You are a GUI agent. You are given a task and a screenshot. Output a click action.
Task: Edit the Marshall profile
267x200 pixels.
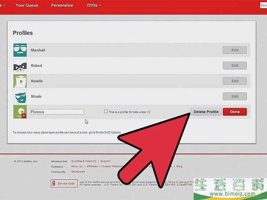(x=235, y=50)
